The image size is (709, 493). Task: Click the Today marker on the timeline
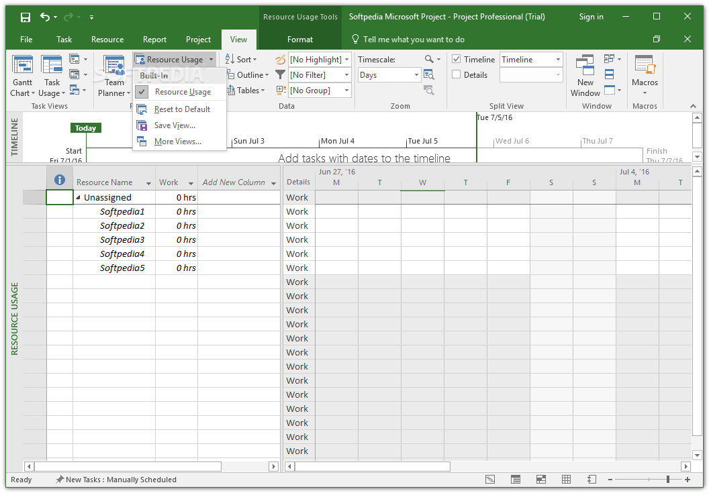pos(85,128)
